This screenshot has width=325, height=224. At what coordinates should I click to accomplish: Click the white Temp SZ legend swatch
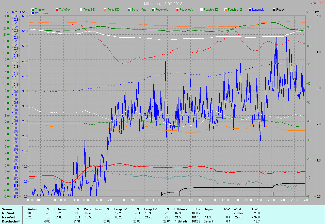click(81, 10)
